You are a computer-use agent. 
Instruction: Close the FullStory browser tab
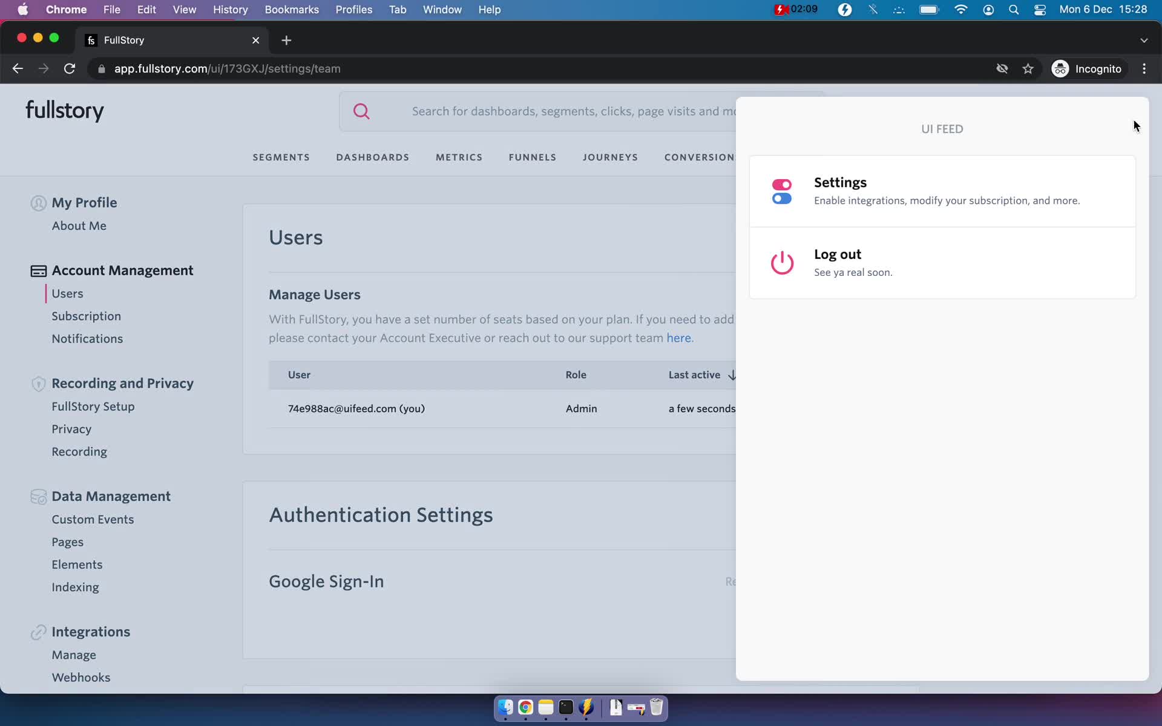coord(255,40)
